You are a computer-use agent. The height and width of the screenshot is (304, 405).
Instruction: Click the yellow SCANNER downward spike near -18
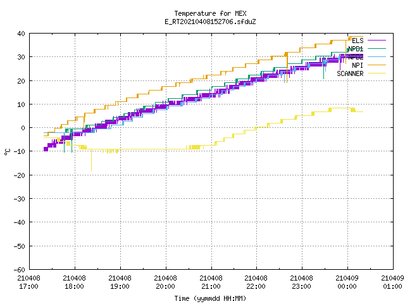(91, 160)
